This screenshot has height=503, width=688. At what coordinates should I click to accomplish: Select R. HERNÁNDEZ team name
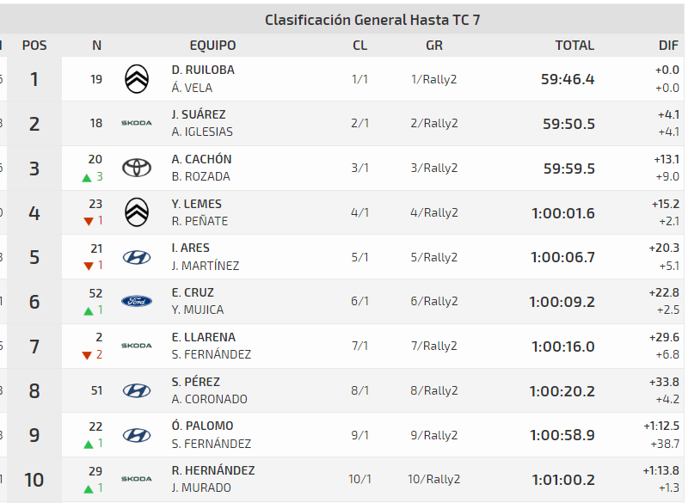(x=213, y=470)
